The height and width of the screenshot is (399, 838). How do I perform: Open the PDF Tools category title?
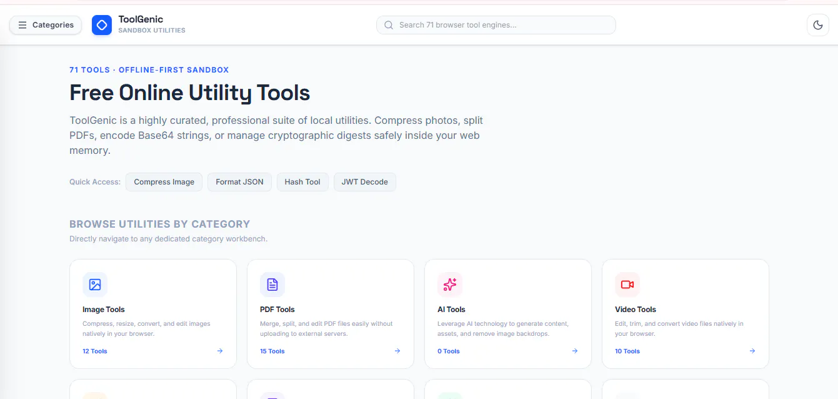coord(277,310)
